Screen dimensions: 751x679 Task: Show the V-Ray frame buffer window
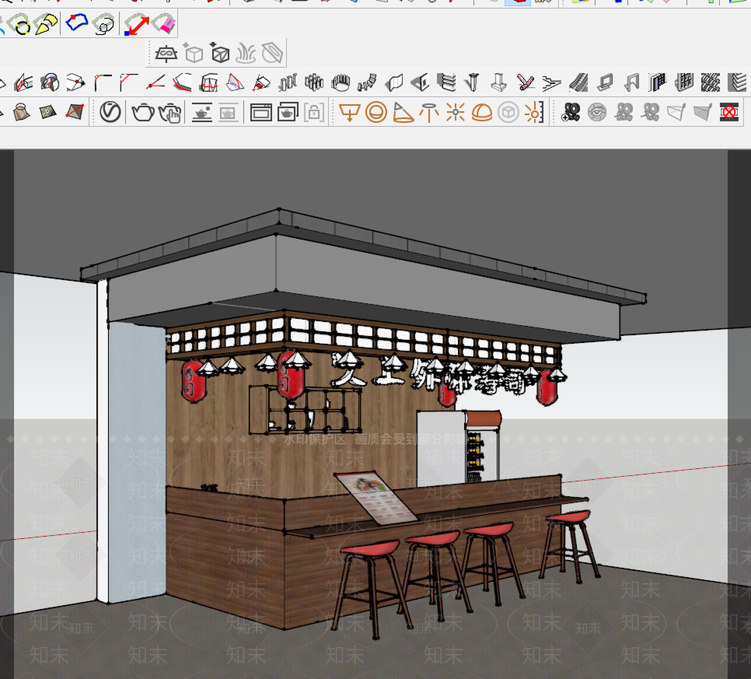pos(261,112)
